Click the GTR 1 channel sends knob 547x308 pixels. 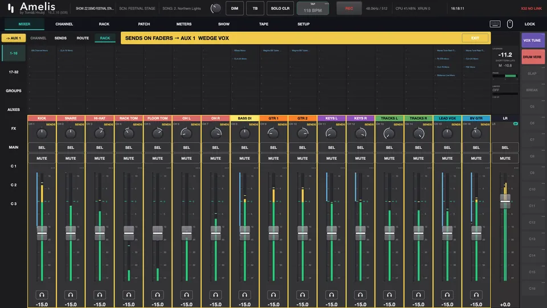[273, 133]
